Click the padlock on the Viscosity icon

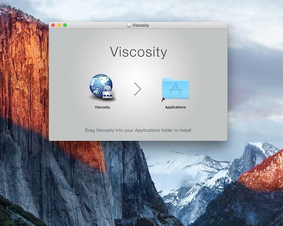[x=107, y=92]
